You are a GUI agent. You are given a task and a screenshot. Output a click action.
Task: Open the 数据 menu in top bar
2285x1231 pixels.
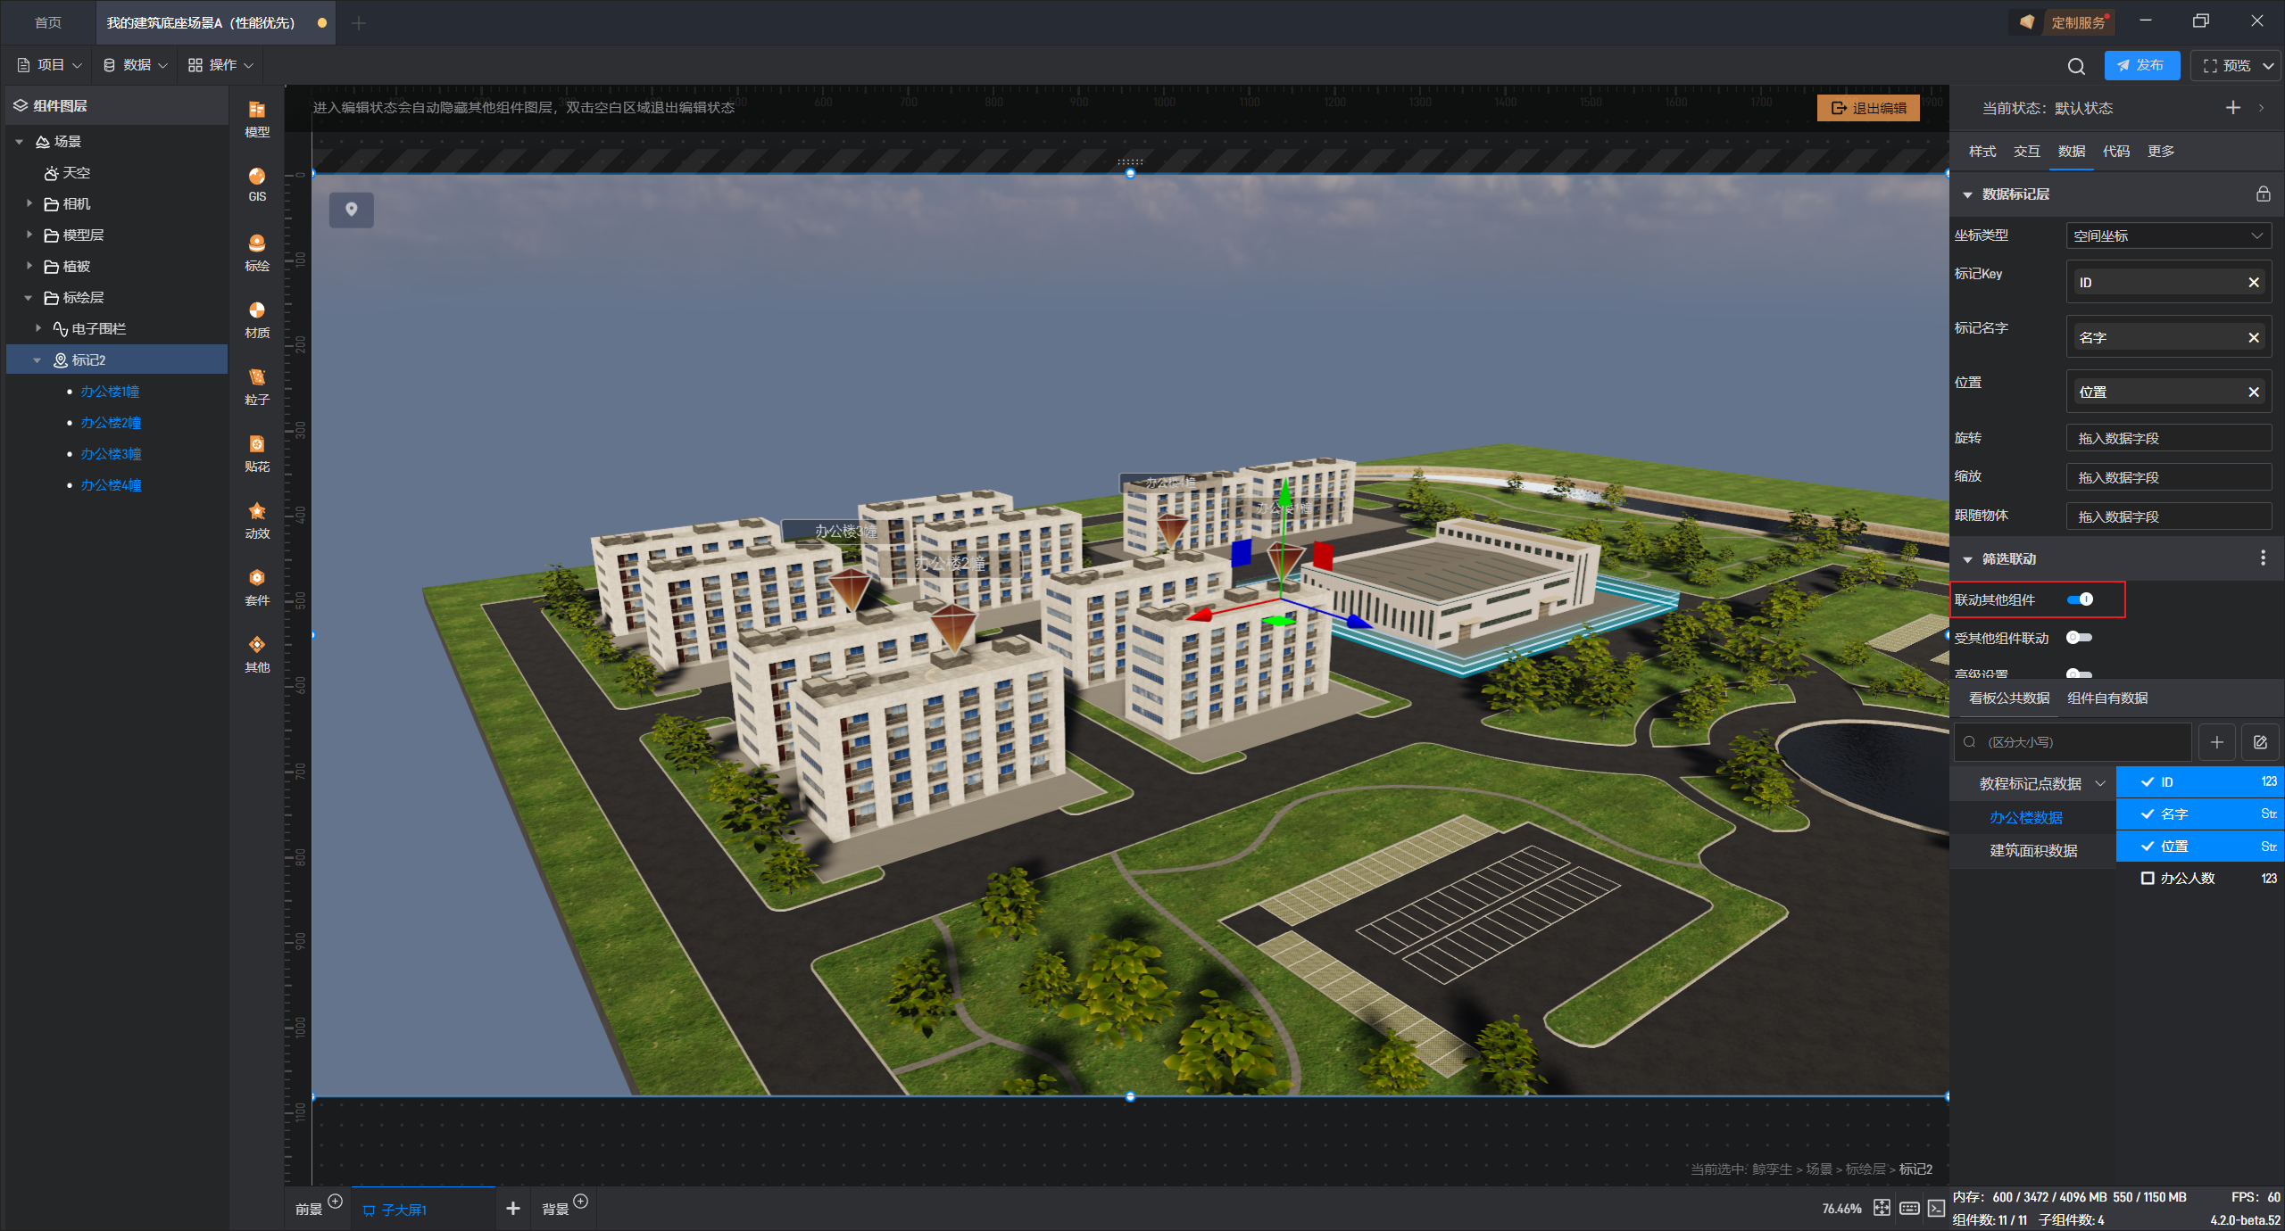pyautogui.click(x=136, y=65)
